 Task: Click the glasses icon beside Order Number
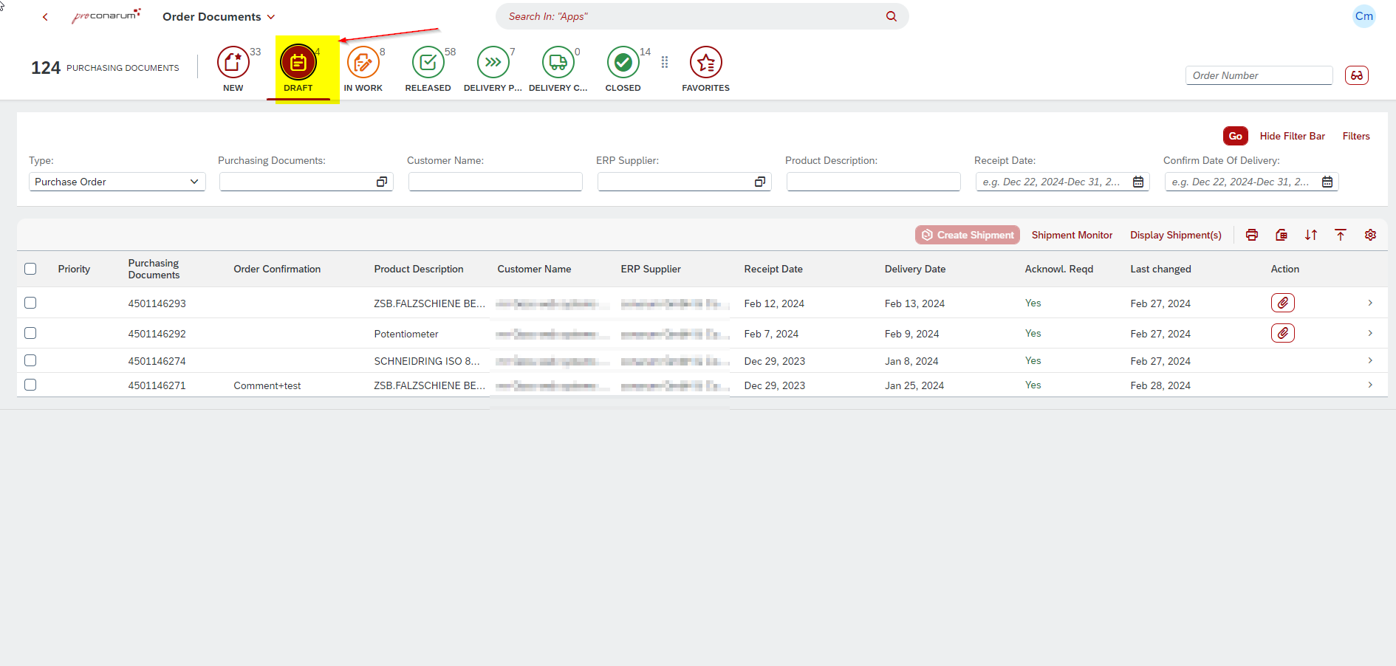click(x=1356, y=75)
